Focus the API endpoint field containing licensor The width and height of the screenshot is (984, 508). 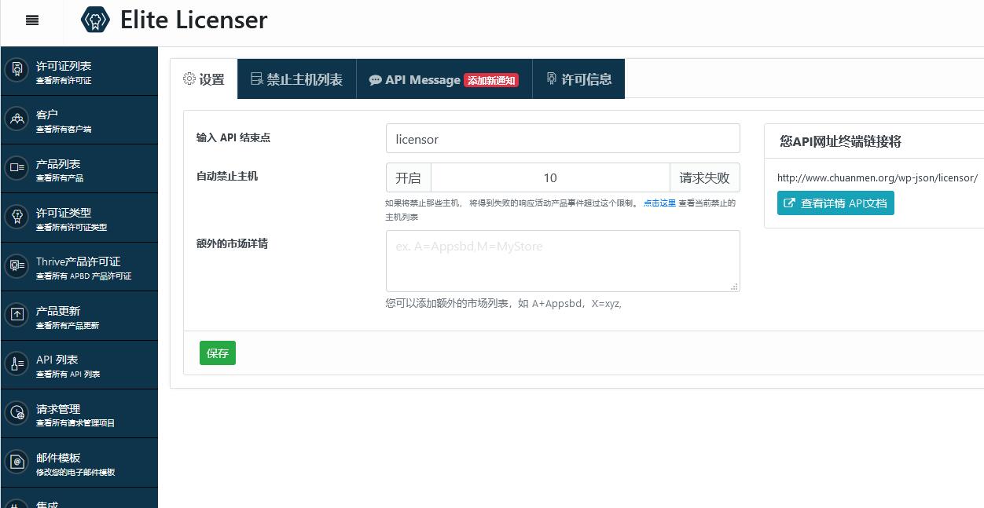tap(563, 138)
